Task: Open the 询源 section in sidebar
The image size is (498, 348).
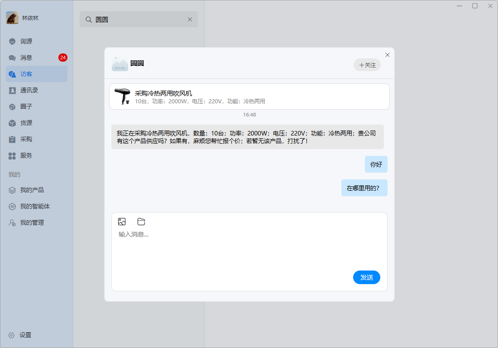Action: (37, 41)
